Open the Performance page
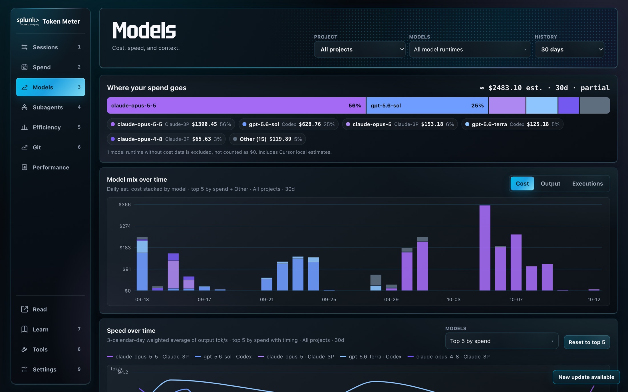 tap(51, 167)
